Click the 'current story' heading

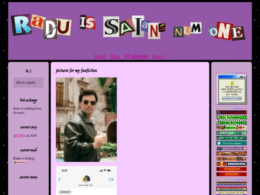[28, 127]
